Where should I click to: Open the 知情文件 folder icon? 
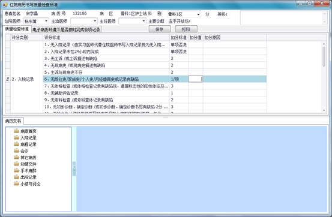point(17,164)
